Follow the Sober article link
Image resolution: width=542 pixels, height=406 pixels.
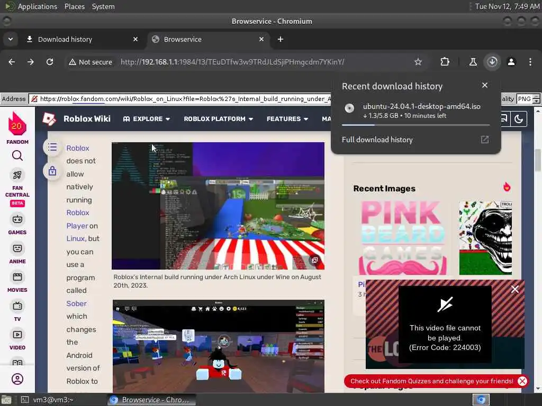(x=76, y=303)
